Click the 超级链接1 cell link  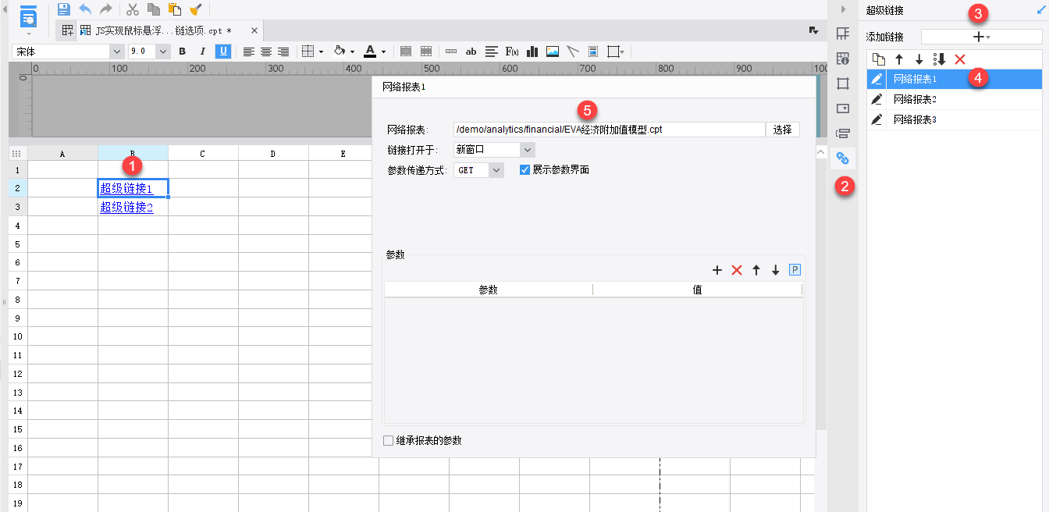tap(126, 188)
